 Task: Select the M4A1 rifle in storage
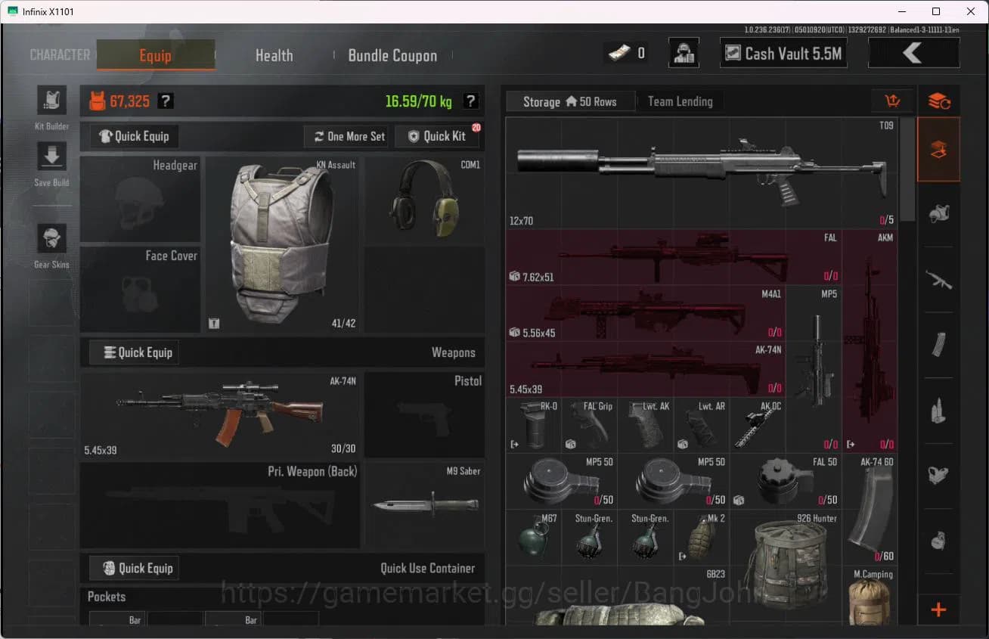point(646,312)
